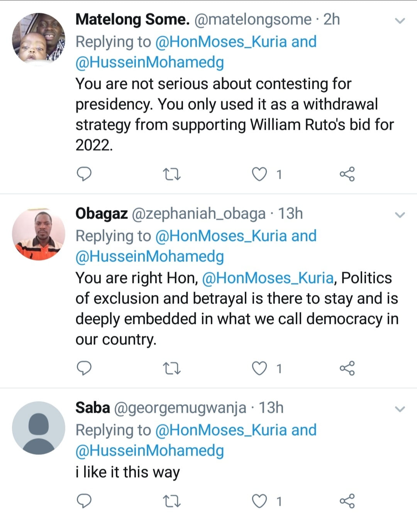Image resolution: width=417 pixels, height=520 pixels.
Task: Share the tweet by Obagaz
Action: (x=347, y=369)
